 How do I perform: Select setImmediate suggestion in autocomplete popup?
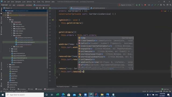point(106,59)
